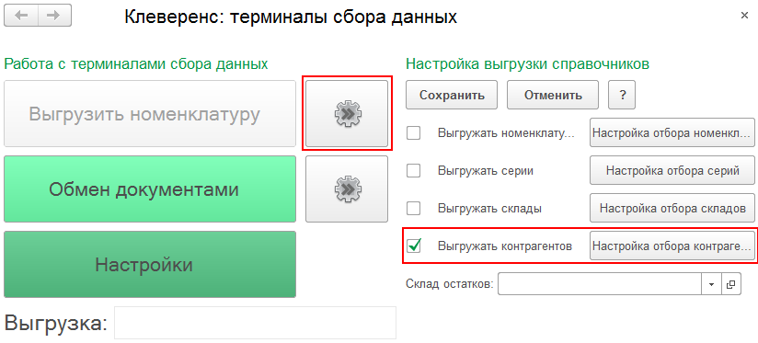Save settings with Сохранить
The width and height of the screenshot is (758, 343).
coord(452,95)
